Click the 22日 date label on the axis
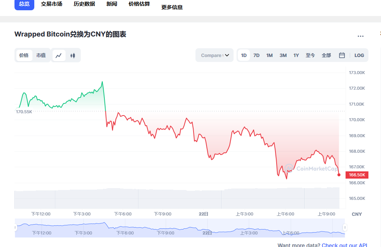Viewport: 381px width, 247px height. tap(203, 214)
